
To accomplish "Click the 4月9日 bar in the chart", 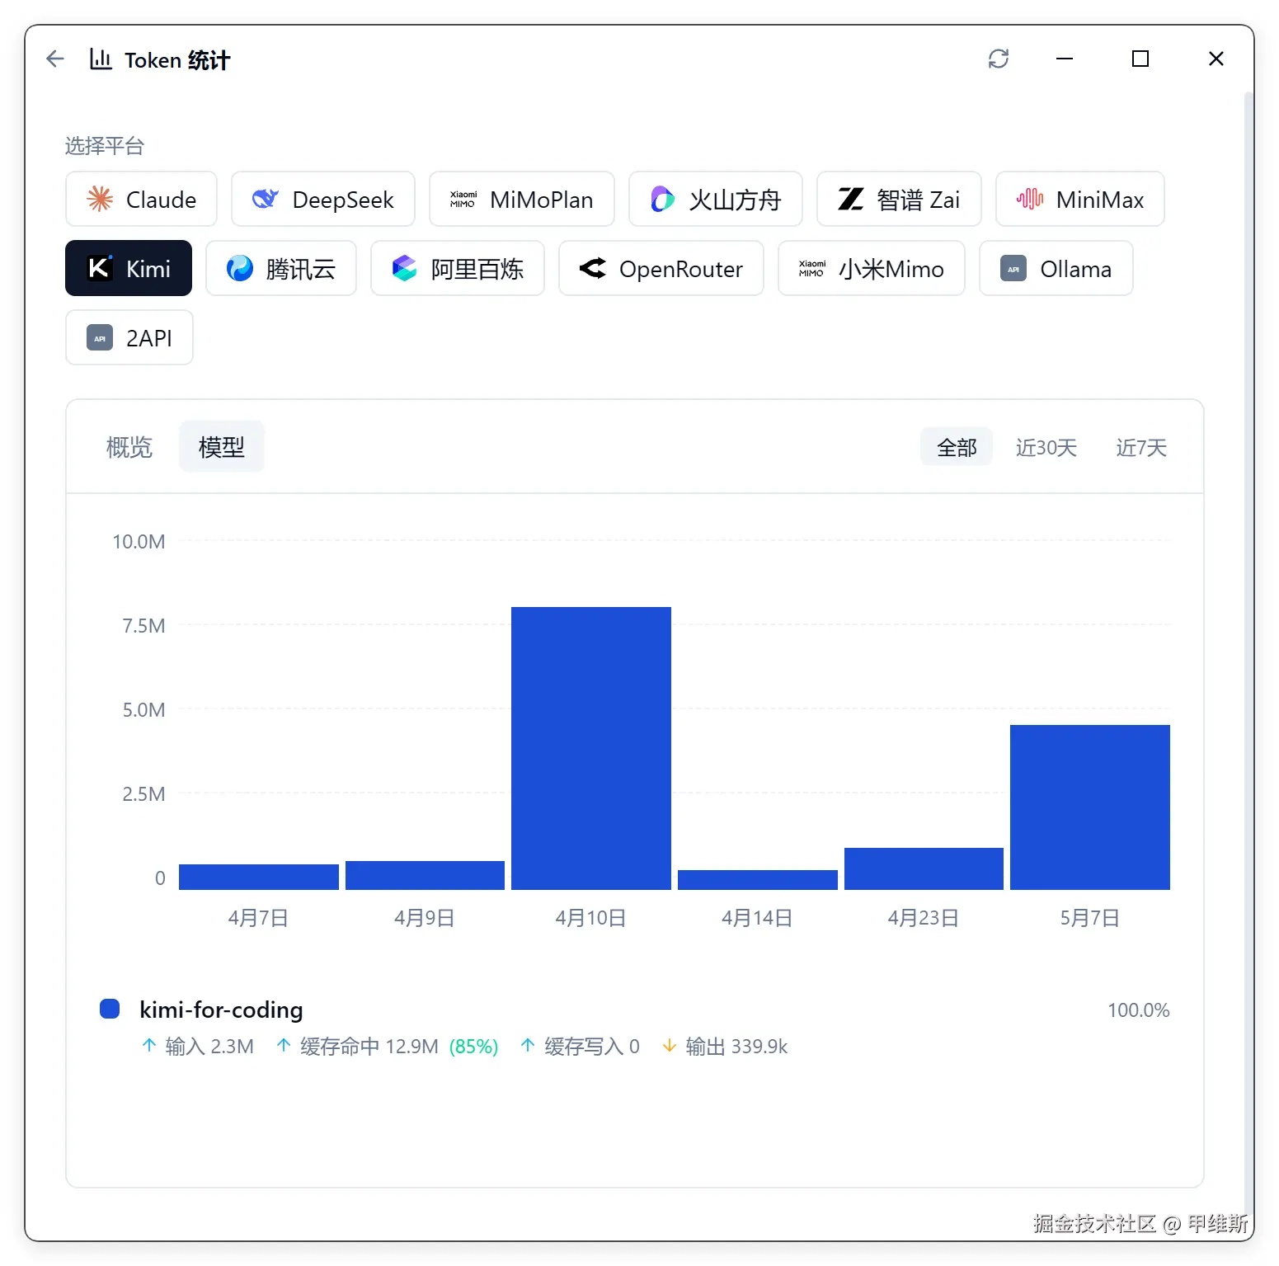I will [x=425, y=875].
